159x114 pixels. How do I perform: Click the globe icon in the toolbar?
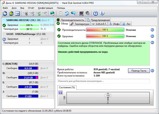tap(52, 13)
